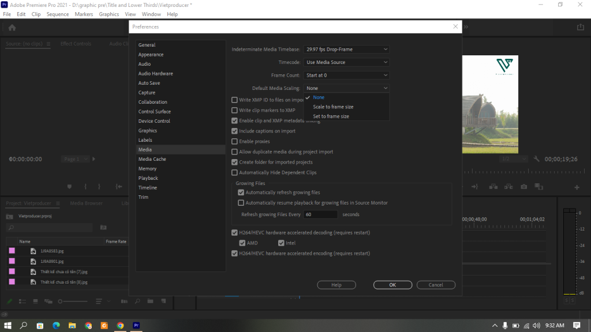Viewport: 591px width, 332px height.
Task: Click the Lift button in Program Monitor
Action: 493,187
